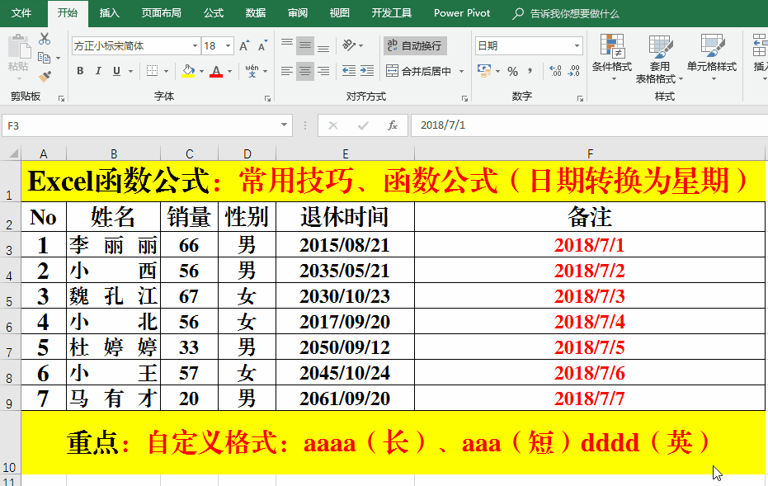Image resolution: width=768 pixels, height=486 pixels.
Task: Toggle Italic formatting
Action: 98,72
